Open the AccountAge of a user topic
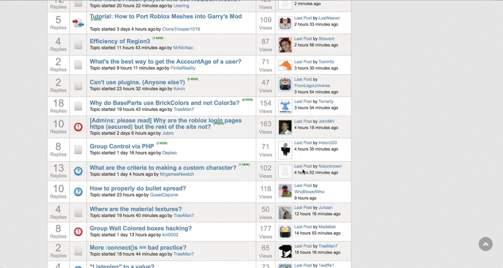The height and width of the screenshot is (268, 503). pos(165,62)
